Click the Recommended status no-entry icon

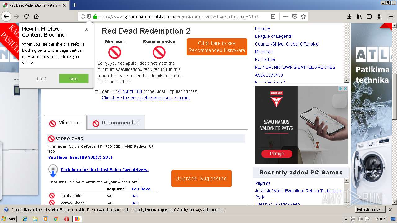point(159,53)
